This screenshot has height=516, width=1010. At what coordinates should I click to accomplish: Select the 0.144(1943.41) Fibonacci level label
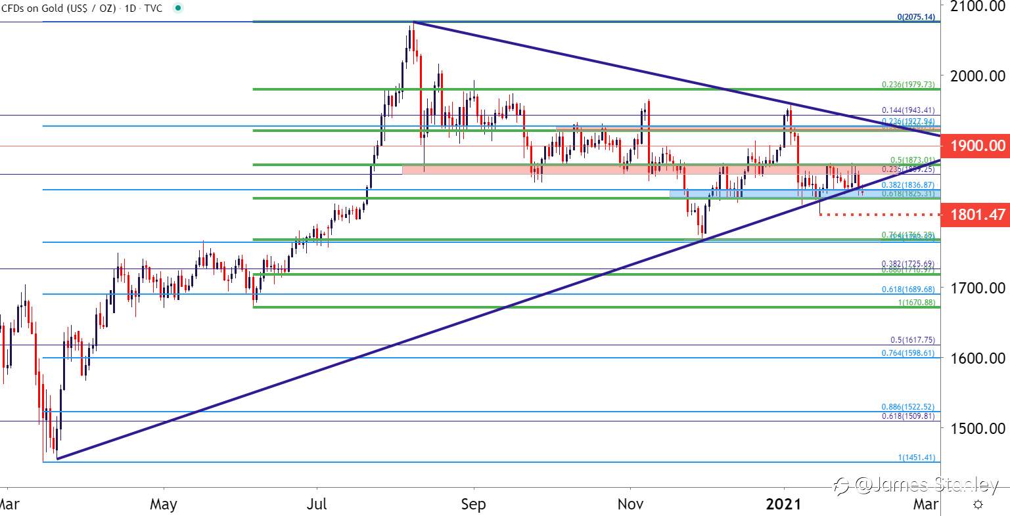[x=908, y=110]
